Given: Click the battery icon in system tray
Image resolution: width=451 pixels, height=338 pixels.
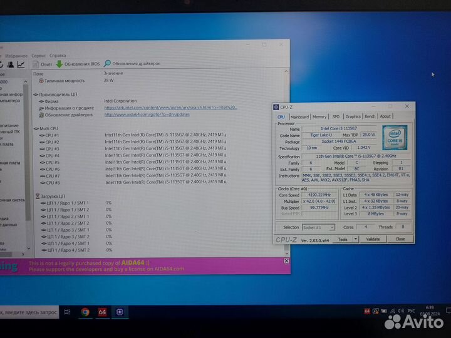Looking at the screenshot, I should click(384, 311).
